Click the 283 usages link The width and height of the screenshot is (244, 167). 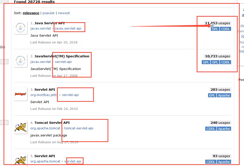coord(220,90)
